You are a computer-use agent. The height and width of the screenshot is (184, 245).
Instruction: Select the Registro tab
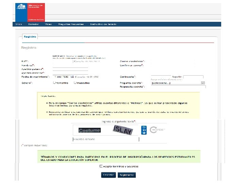click(30, 36)
